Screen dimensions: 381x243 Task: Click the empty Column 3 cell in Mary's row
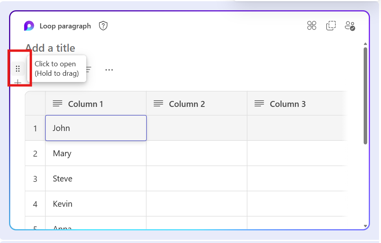click(297, 153)
